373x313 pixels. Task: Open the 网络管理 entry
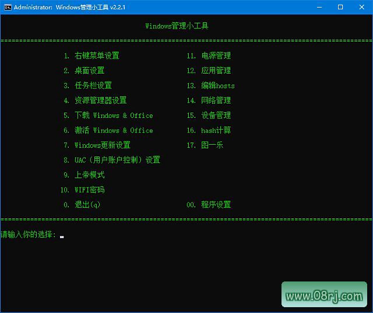216,100
